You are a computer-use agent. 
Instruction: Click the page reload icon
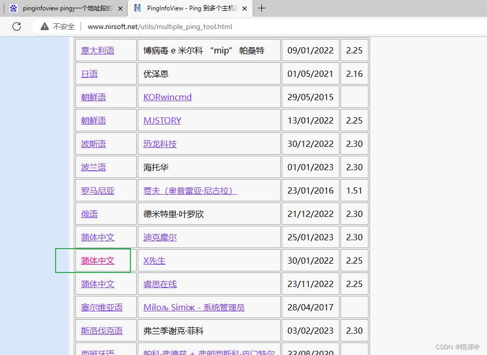(16, 27)
